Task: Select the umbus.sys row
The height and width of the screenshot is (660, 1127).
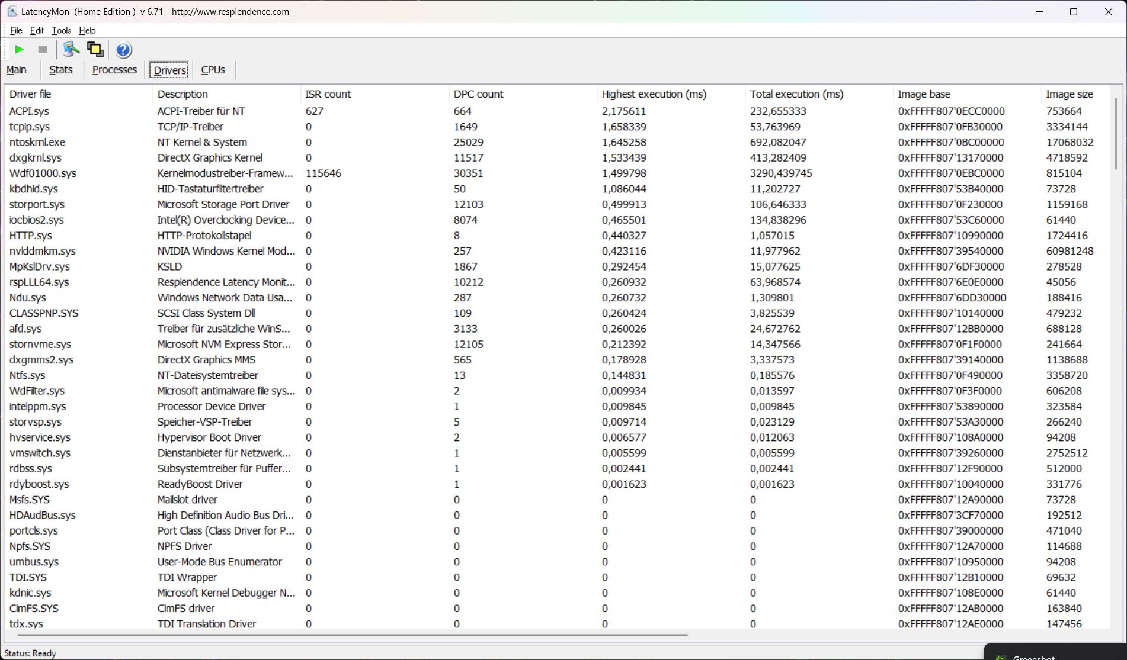Action: pos(557,562)
